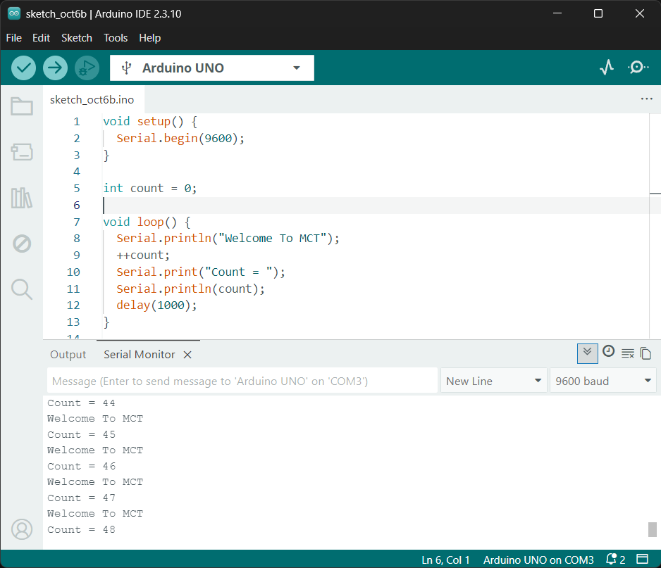Upload the sketch with the arrow button
This screenshot has width=661, height=568.
[55, 68]
